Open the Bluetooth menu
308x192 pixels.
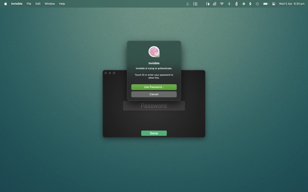pyautogui.click(x=229, y=4)
